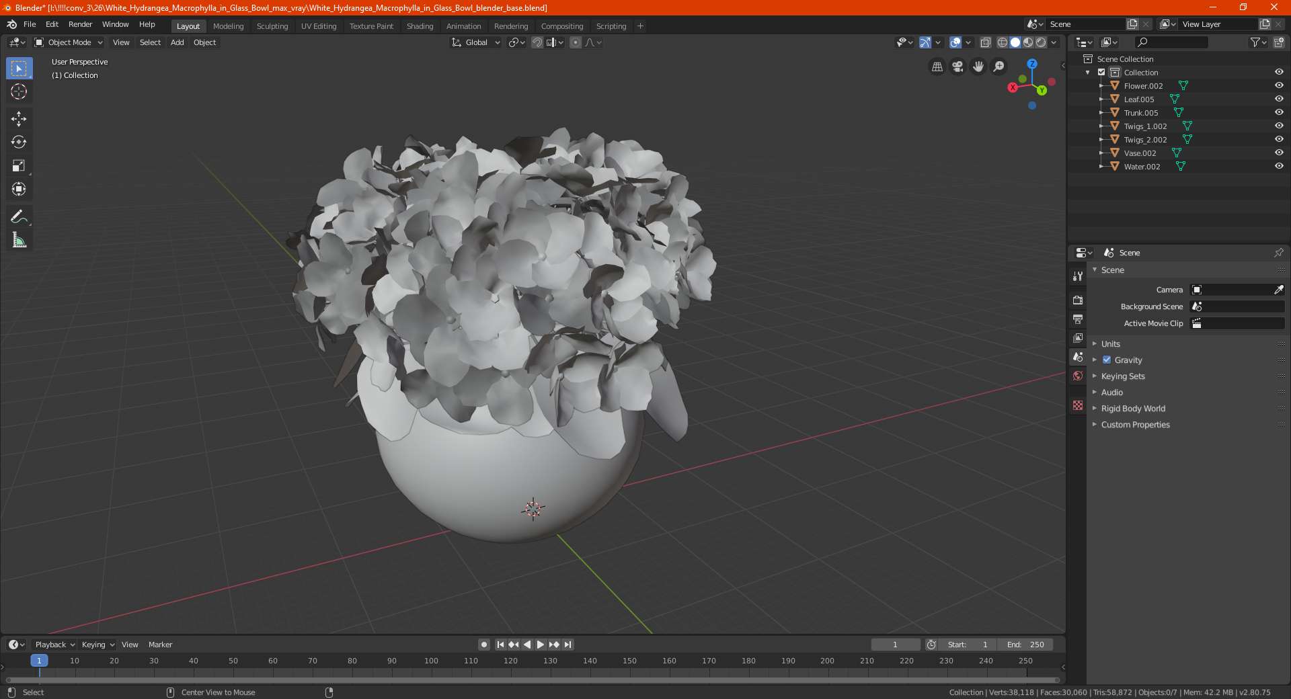Screen dimensions: 1291x699
Task: Click the Z axis on navigation gizmo
Action: click(x=1032, y=64)
